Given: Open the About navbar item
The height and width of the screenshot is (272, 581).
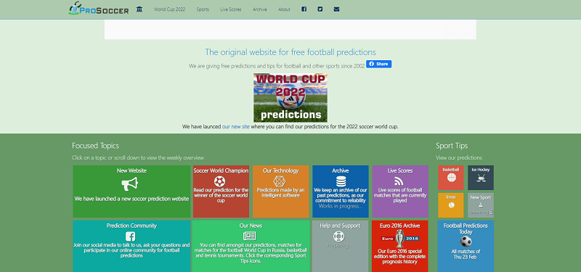Looking at the screenshot, I should click(x=284, y=9).
